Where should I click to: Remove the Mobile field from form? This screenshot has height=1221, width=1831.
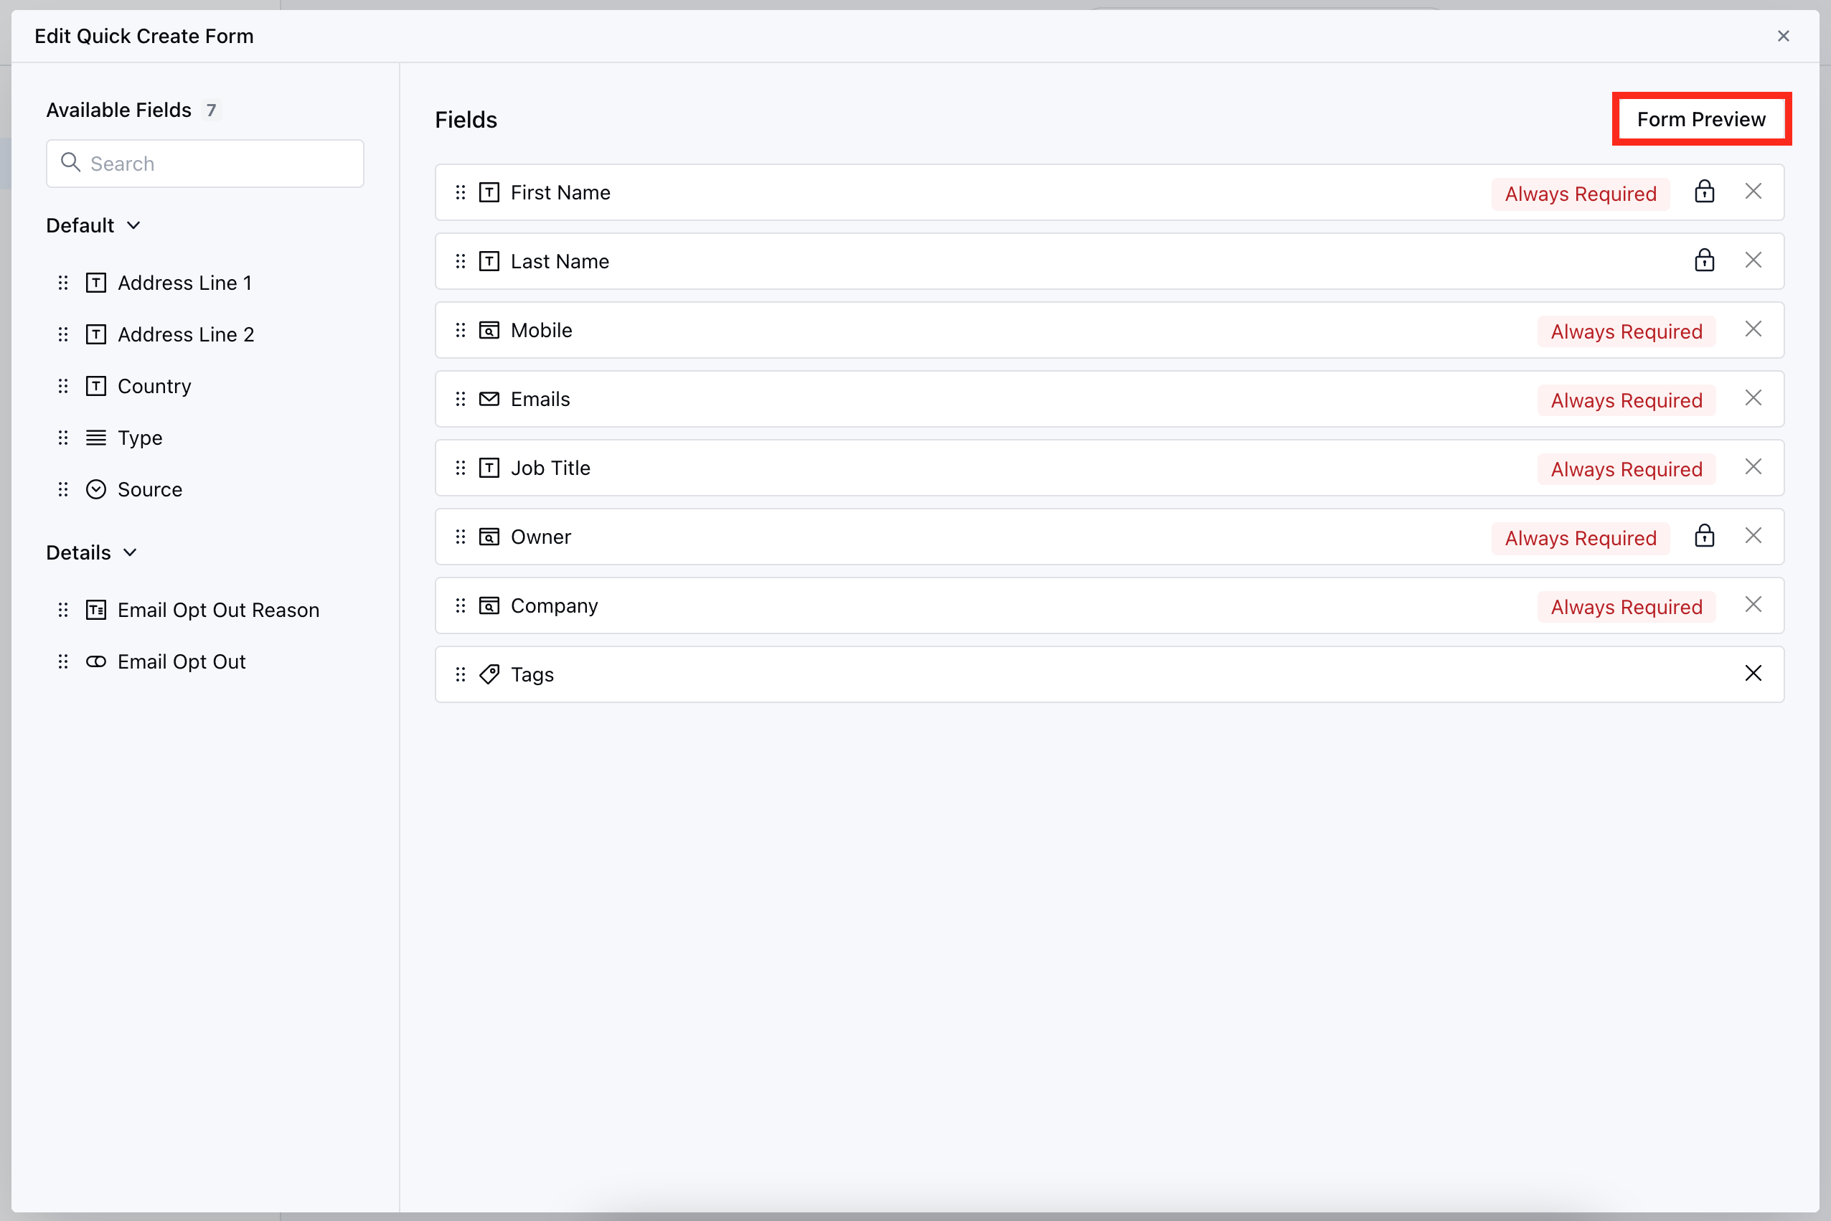pos(1752,329)
